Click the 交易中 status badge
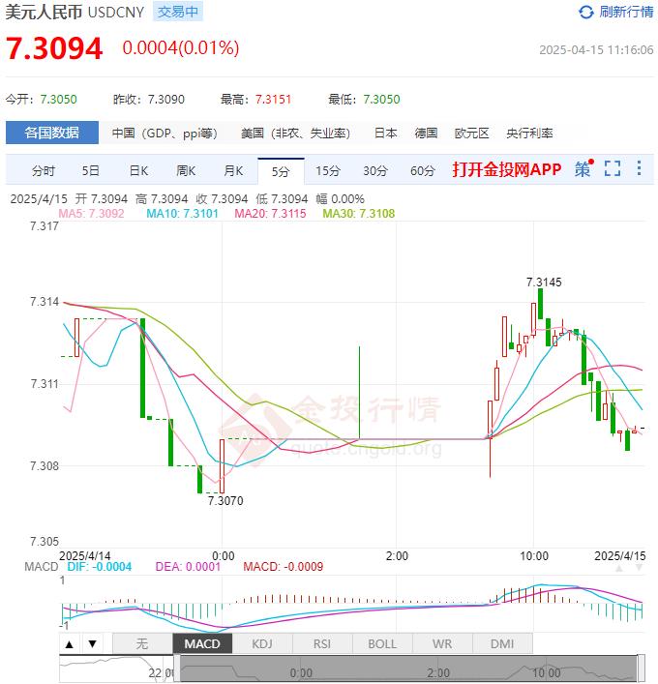 pos(178,12)
